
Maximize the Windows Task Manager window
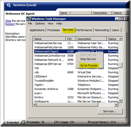121,19
